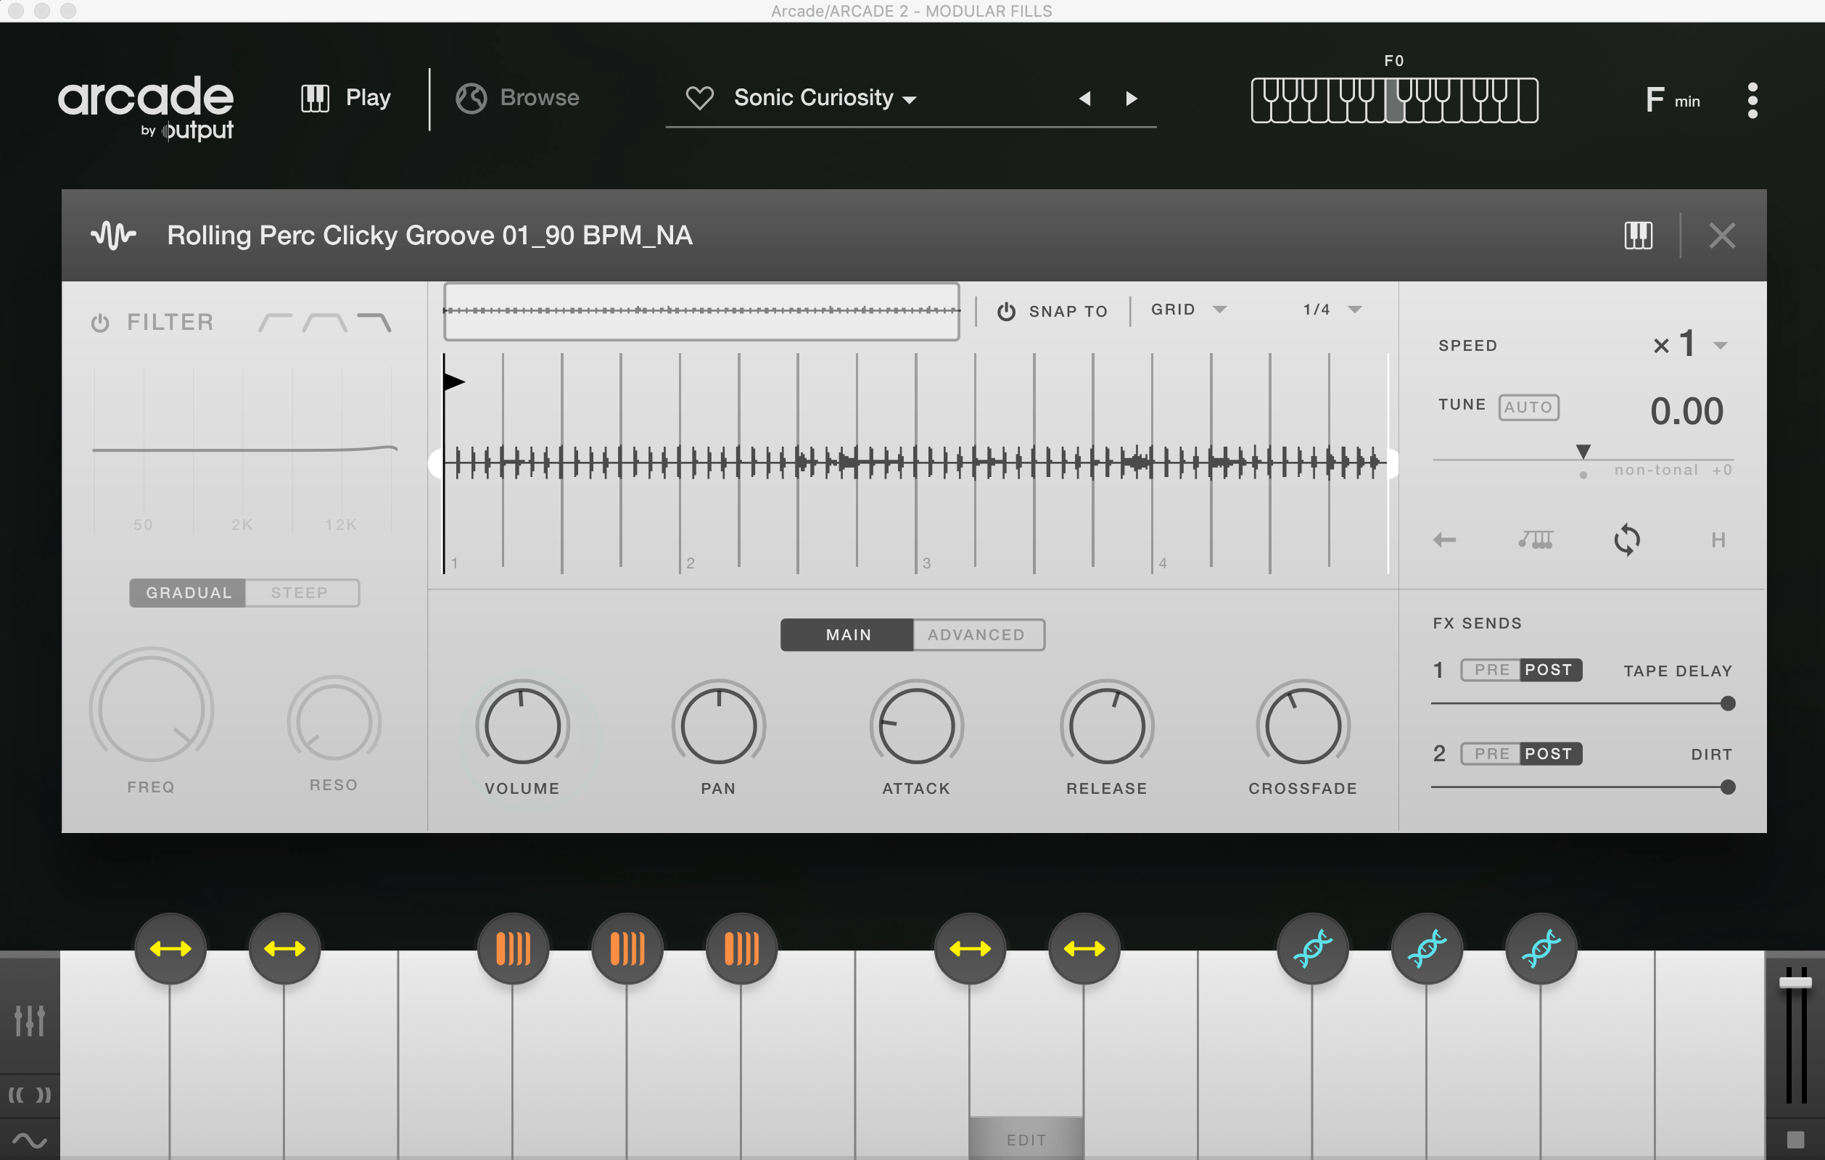Image resolution: width=1825 pixels, height=1160 pixels.
Task: Click the Tape Delay send slider handle
Action: (1727, 703)
